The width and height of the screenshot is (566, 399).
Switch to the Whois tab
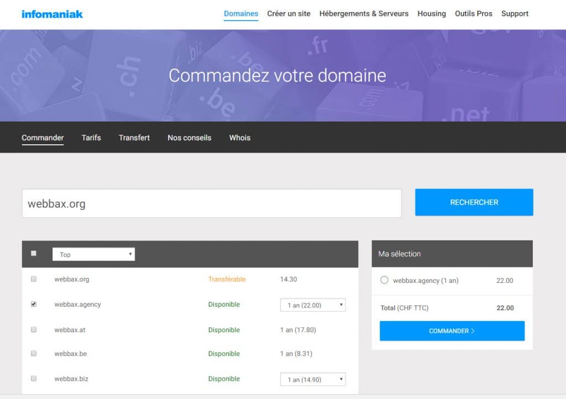tap(240, 138)
